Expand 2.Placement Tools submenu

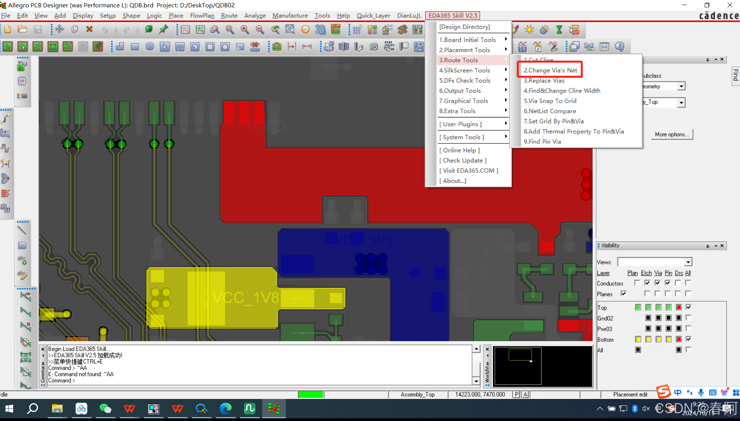[x=473, y=50]
